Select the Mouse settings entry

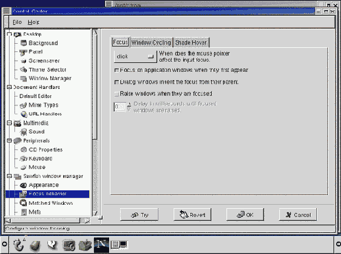[37, 167]
